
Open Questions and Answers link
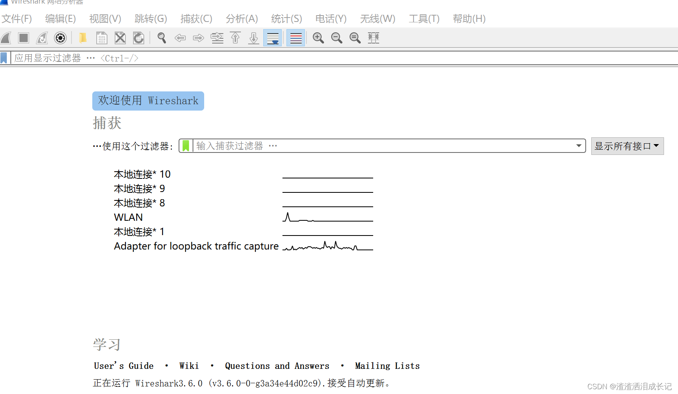[277, 366]
